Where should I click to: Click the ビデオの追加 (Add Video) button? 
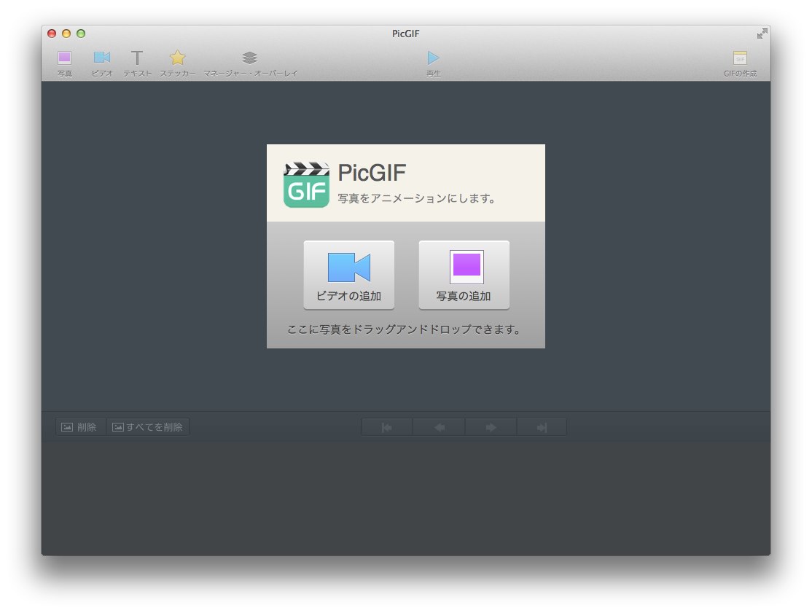(x=349, y=275)
